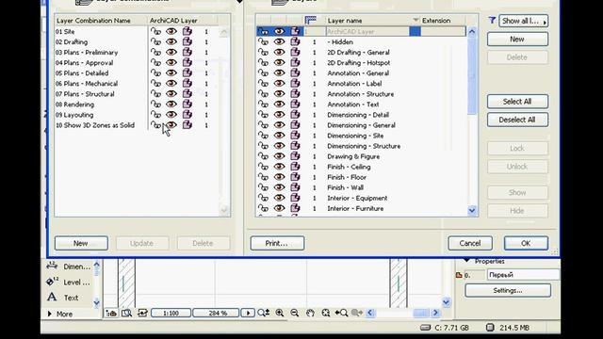This screenshot has height=339, width=603.
Task: Click 3D mode icon in 01 Site combination
Action: 187,31
